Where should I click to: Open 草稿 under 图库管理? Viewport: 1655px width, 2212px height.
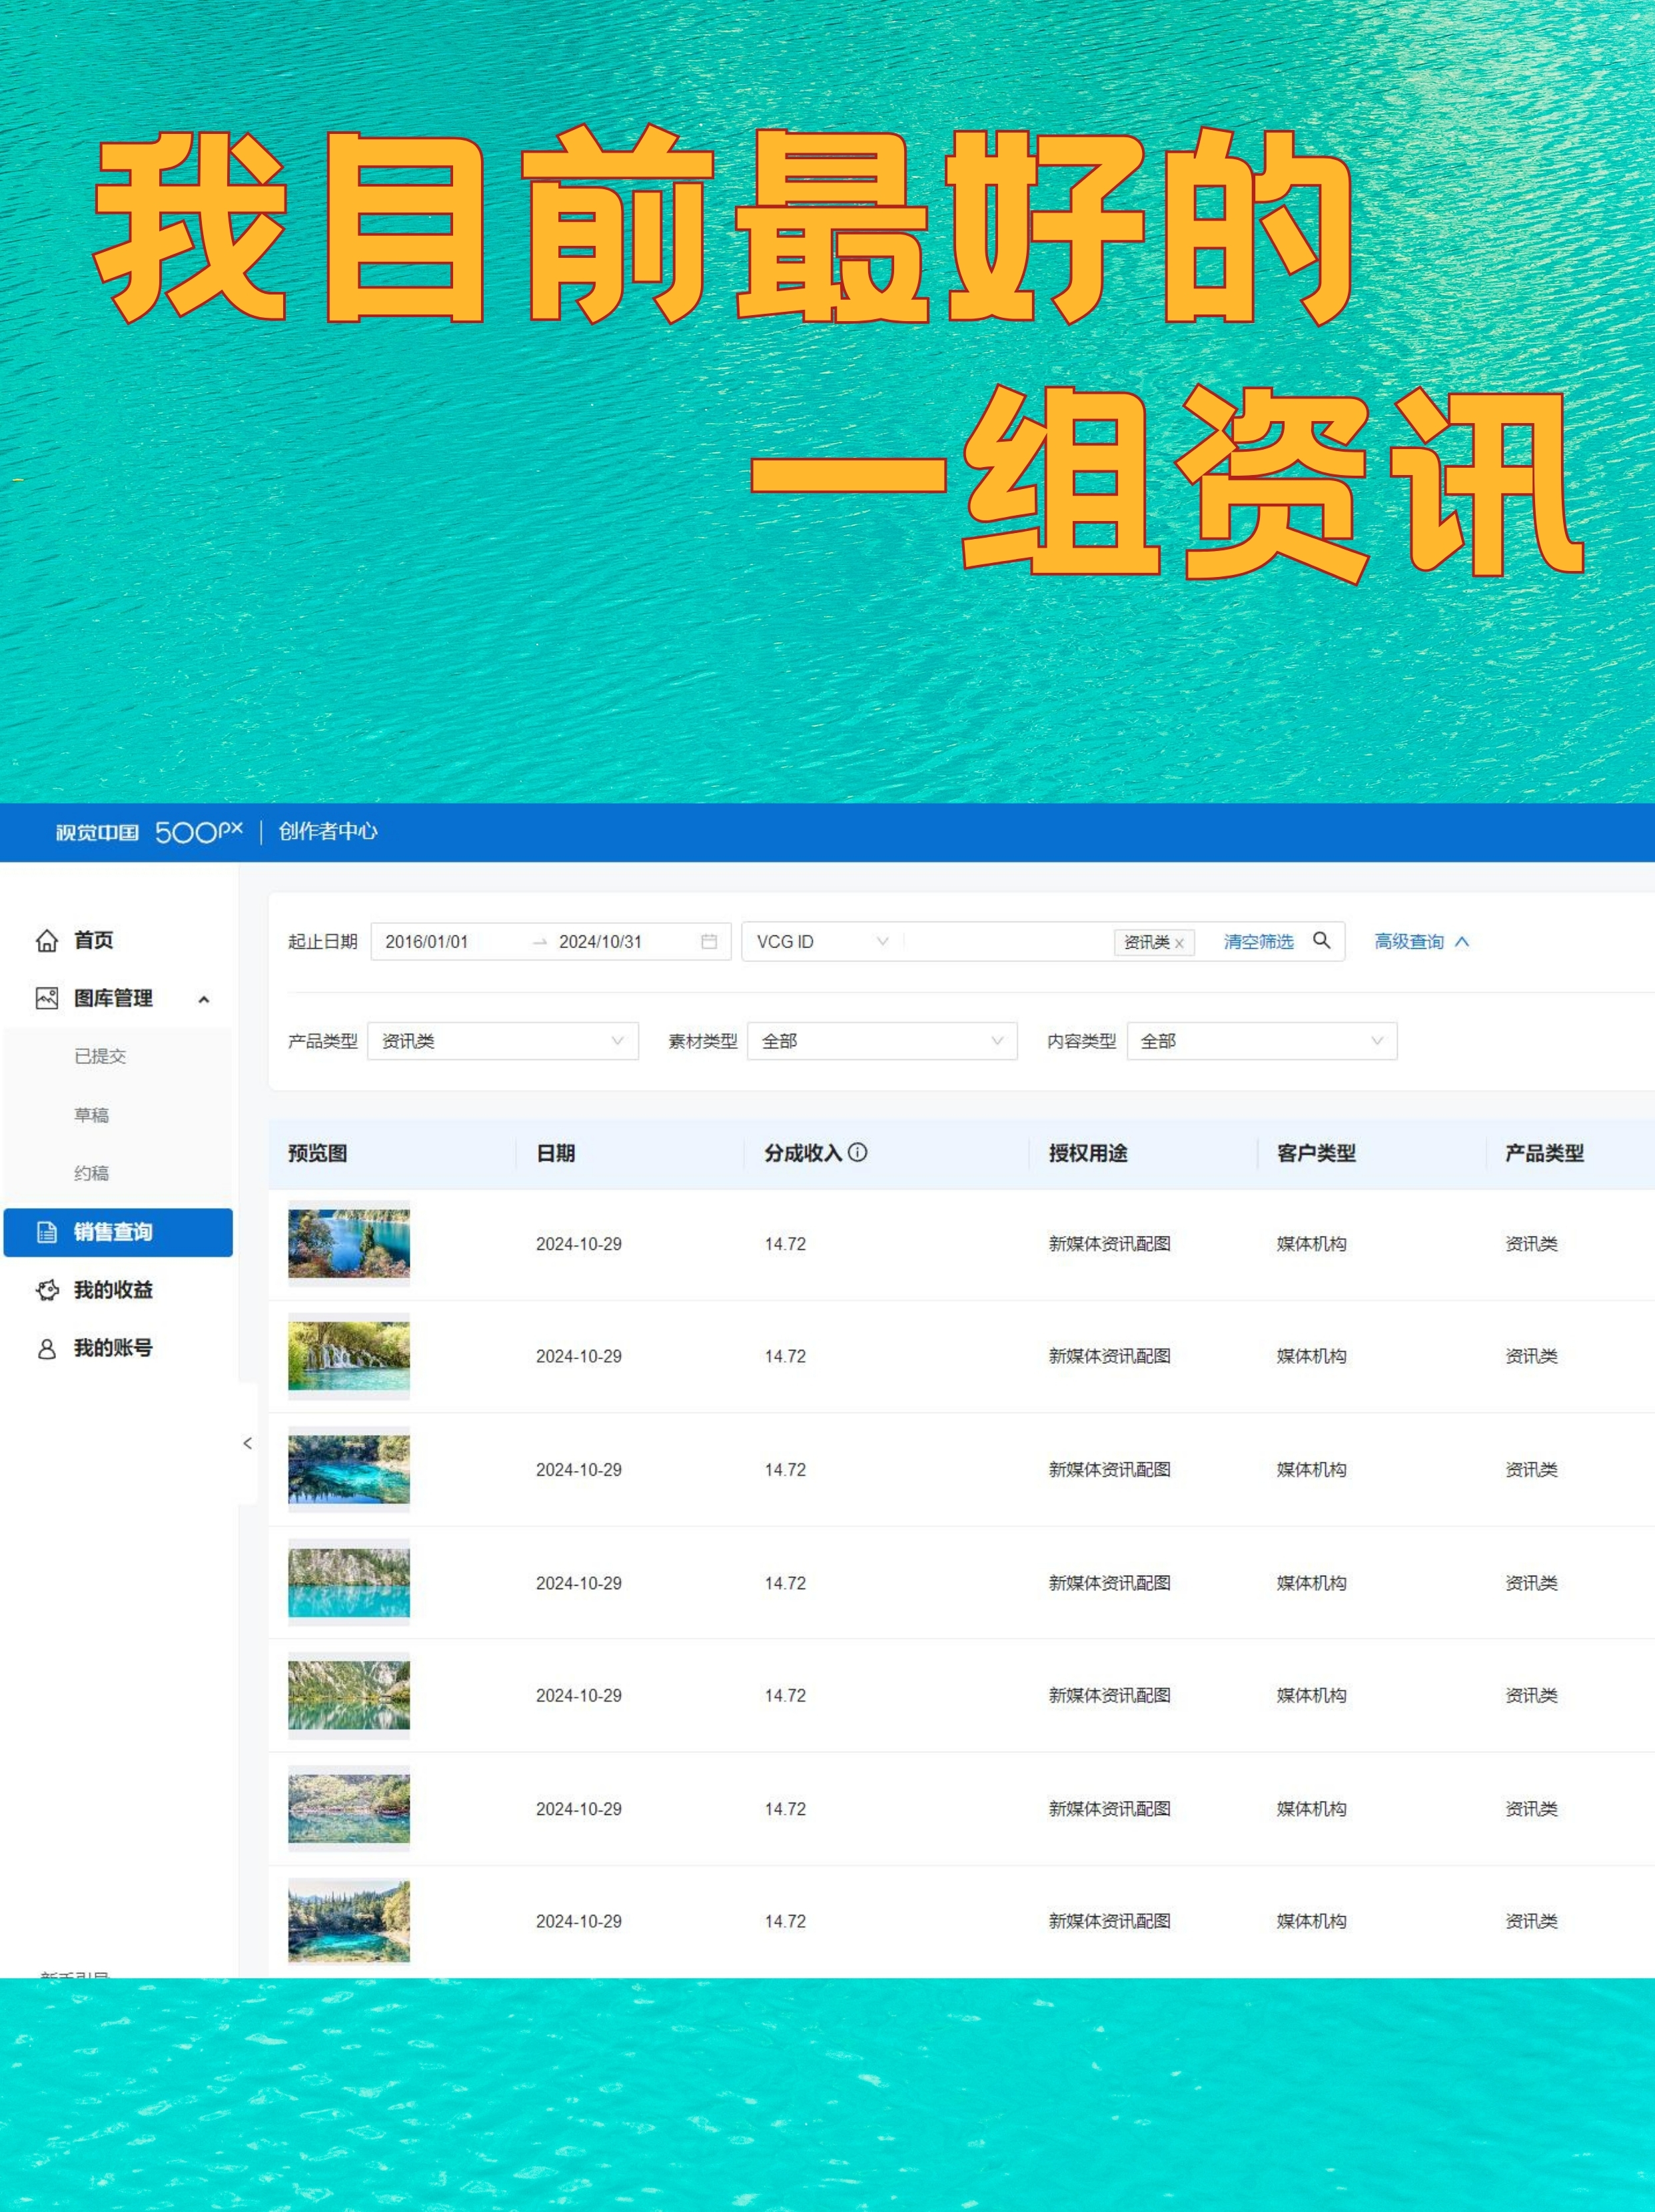91,1115
